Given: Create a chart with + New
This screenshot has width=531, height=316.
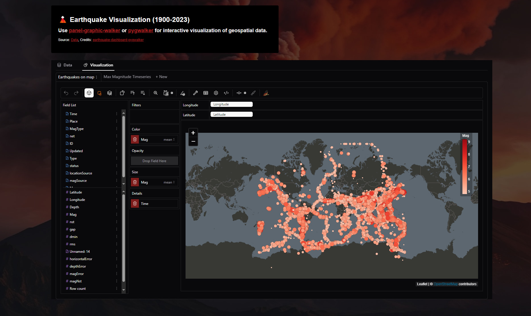Looking at the screenshot, I should pyautogui.click(x=161, y=77).
